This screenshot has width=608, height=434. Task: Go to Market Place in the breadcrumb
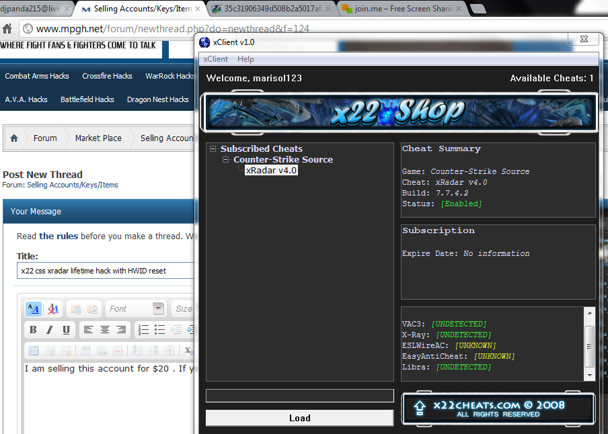pos(98,138)
